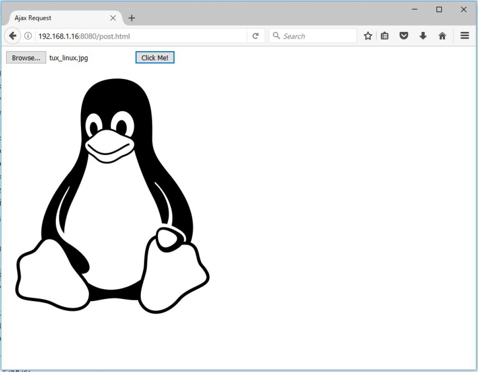Screen dimensions: 478x372
Task: Click the Pocket save icon
Action: tap(404, 36)
